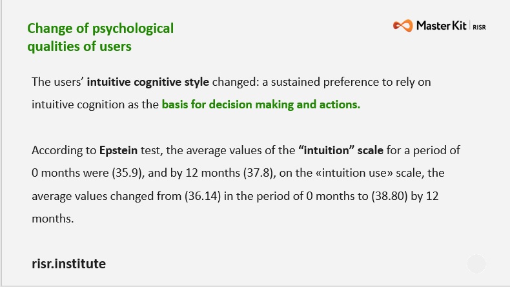Click the bold word "Epstein"
Screen dimensions: 510x287
click(x=117, y=150)
